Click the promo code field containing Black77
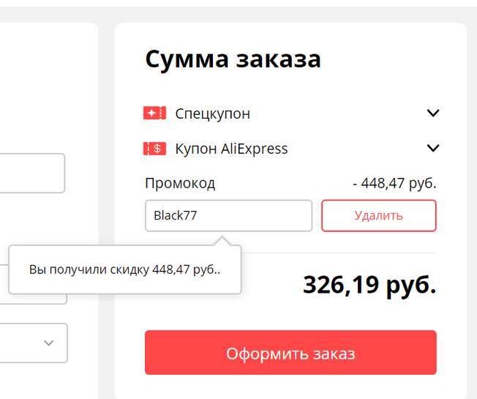Viewport: 477px width, 399px height. 228,216
